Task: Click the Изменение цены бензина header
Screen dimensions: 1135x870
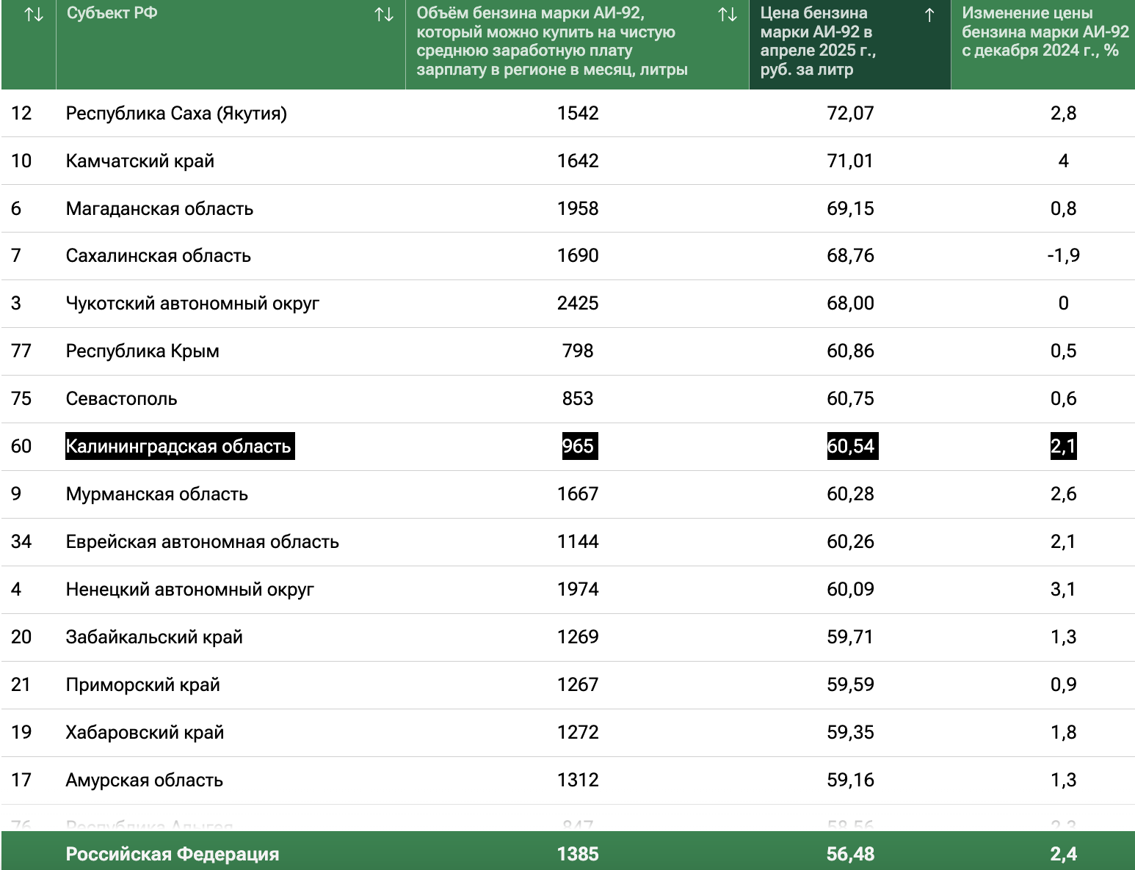Action: point(1043,45)
